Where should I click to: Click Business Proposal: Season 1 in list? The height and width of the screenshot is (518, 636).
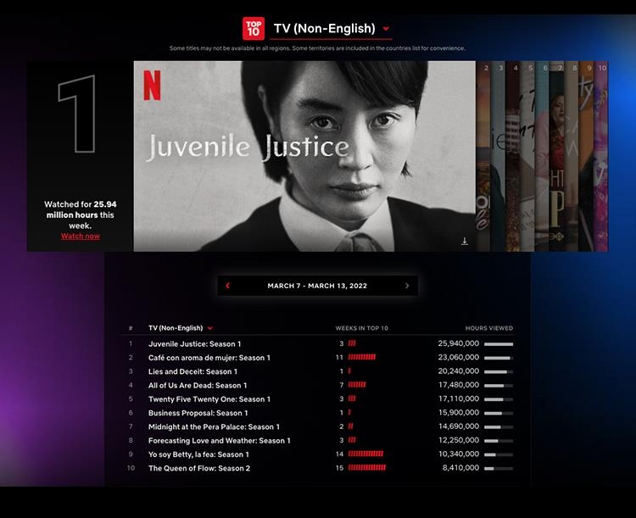click(x=198, y=413)
